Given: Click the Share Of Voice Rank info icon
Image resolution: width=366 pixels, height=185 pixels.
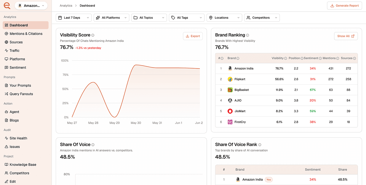Looking at the screenshot, I should [x=260, y=145].
